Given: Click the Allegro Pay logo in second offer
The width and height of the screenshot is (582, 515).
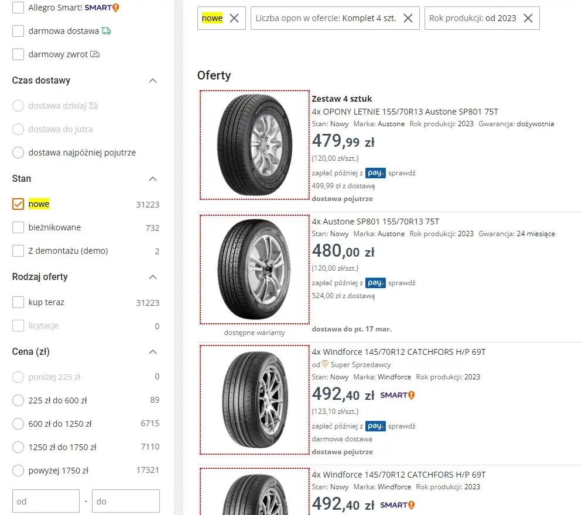Looking at the screenshot, I should (x=375, y=283).
